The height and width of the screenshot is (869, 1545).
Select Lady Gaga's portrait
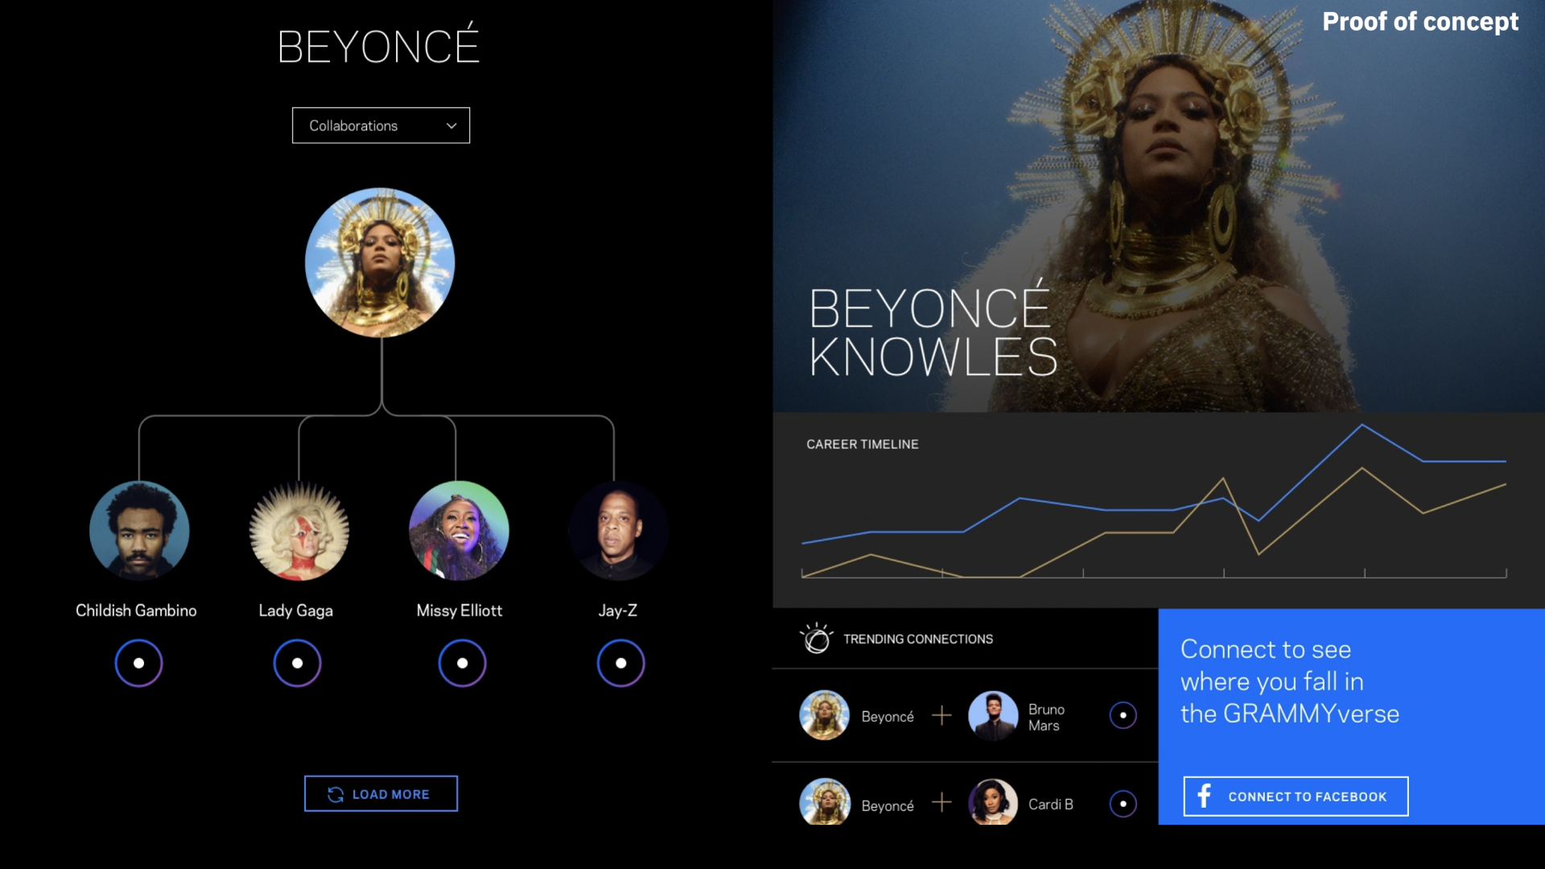tap(299, 531)
